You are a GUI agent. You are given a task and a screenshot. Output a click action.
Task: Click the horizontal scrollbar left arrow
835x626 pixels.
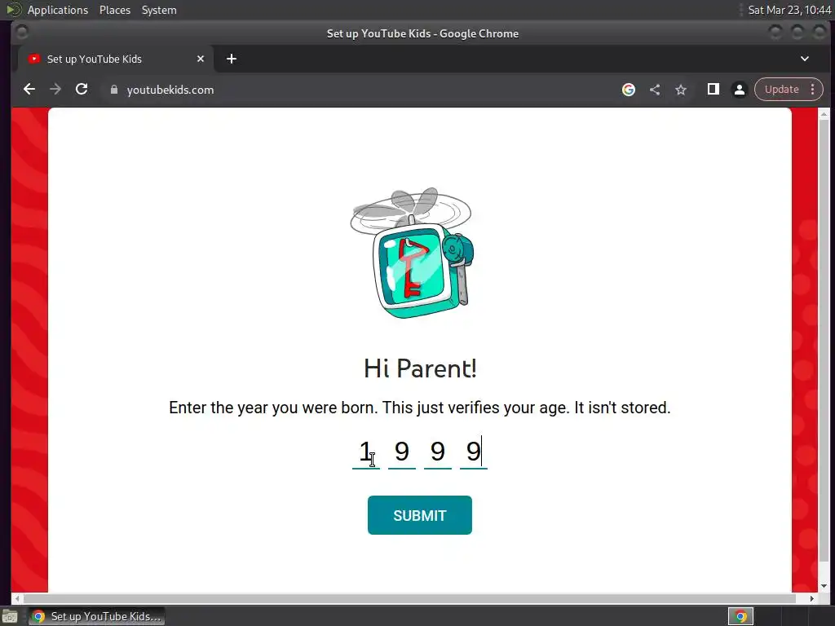click(x=17, y=598)
